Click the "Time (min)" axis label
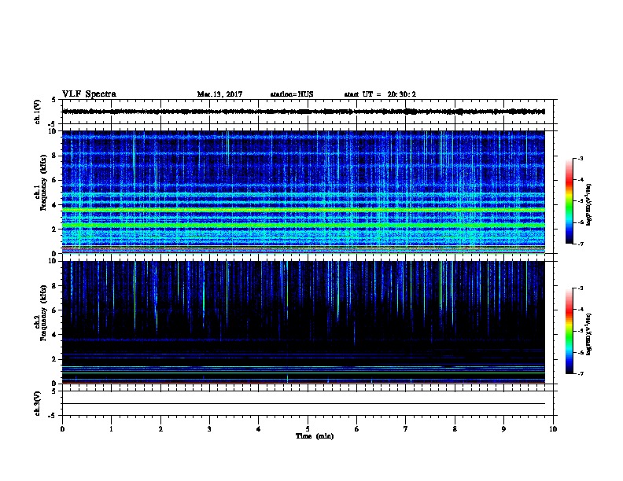The image size is (623, 481). click(x=315, y=436)
